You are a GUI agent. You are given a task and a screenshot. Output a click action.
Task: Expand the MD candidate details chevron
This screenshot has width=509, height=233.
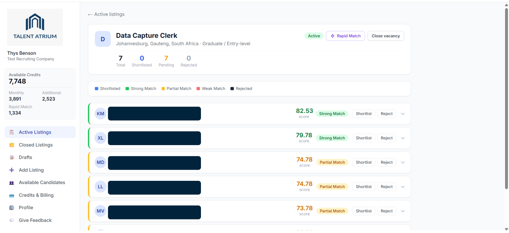(x=403, y=163)
